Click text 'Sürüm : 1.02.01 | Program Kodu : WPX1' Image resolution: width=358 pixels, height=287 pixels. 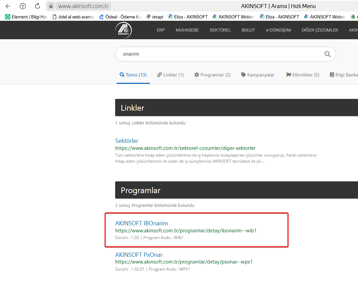point(152,269)
